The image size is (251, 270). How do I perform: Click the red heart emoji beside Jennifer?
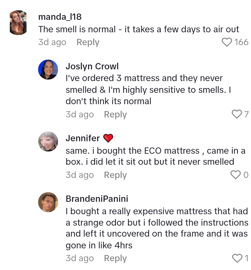[x=108, y=138]
